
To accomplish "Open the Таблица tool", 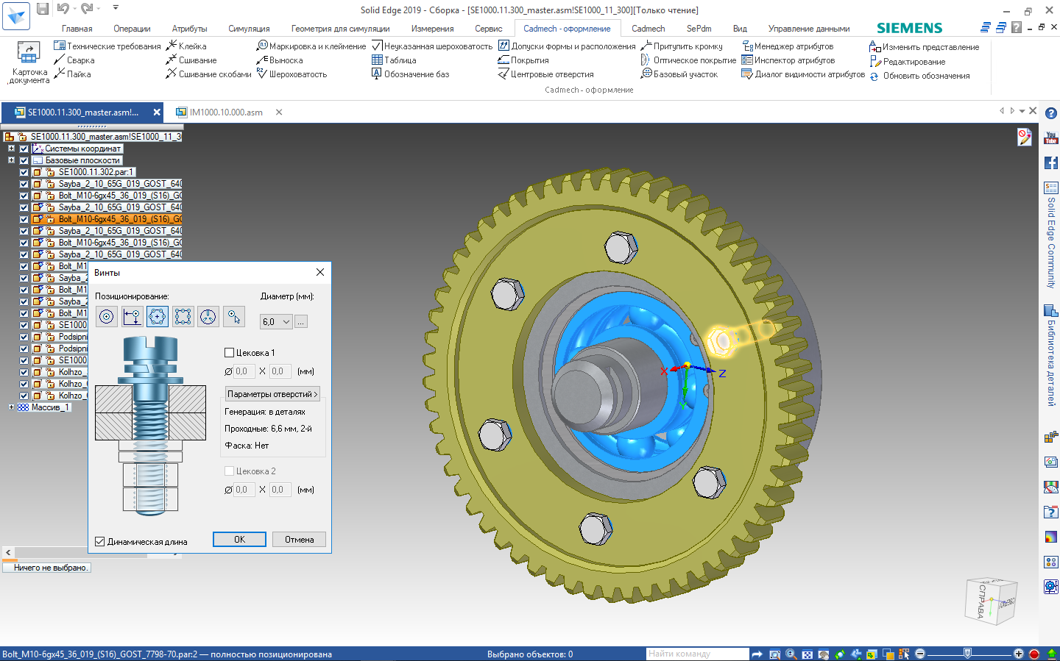I will [x=395, y=60].
